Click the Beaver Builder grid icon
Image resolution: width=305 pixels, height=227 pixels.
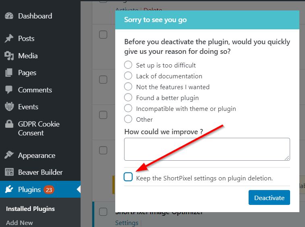(x=9, y=172)
